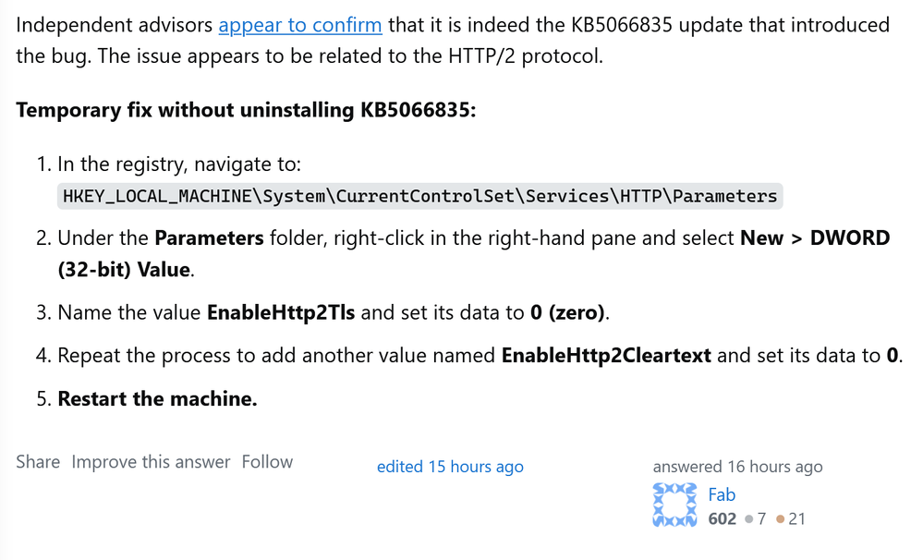Click the 602 reputation score
This screenshot has height=560, width=923.
click(722, 519)
